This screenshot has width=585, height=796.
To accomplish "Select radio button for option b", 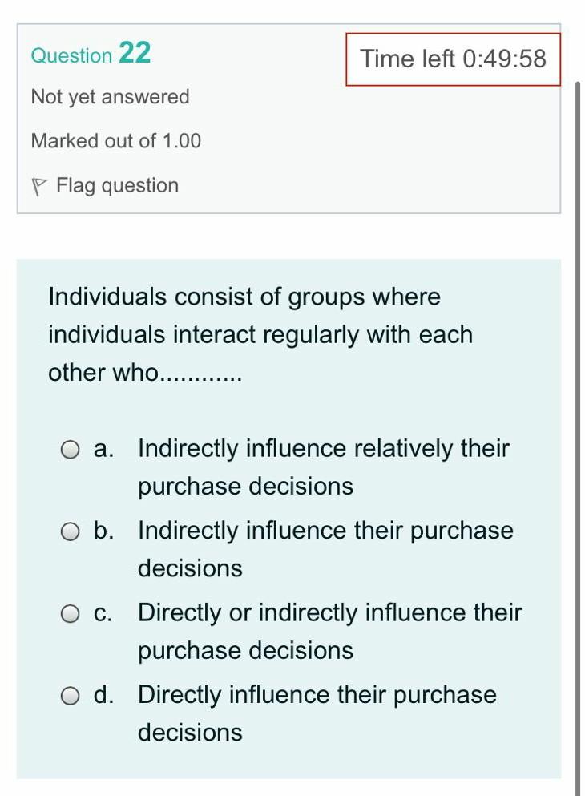I will 71,531.
